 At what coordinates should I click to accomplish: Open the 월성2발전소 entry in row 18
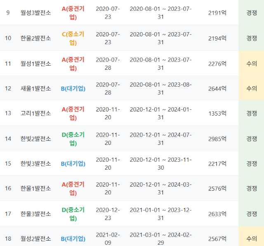[x=36, y=239]
